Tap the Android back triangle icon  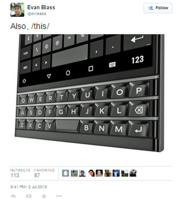coord(49,76)
